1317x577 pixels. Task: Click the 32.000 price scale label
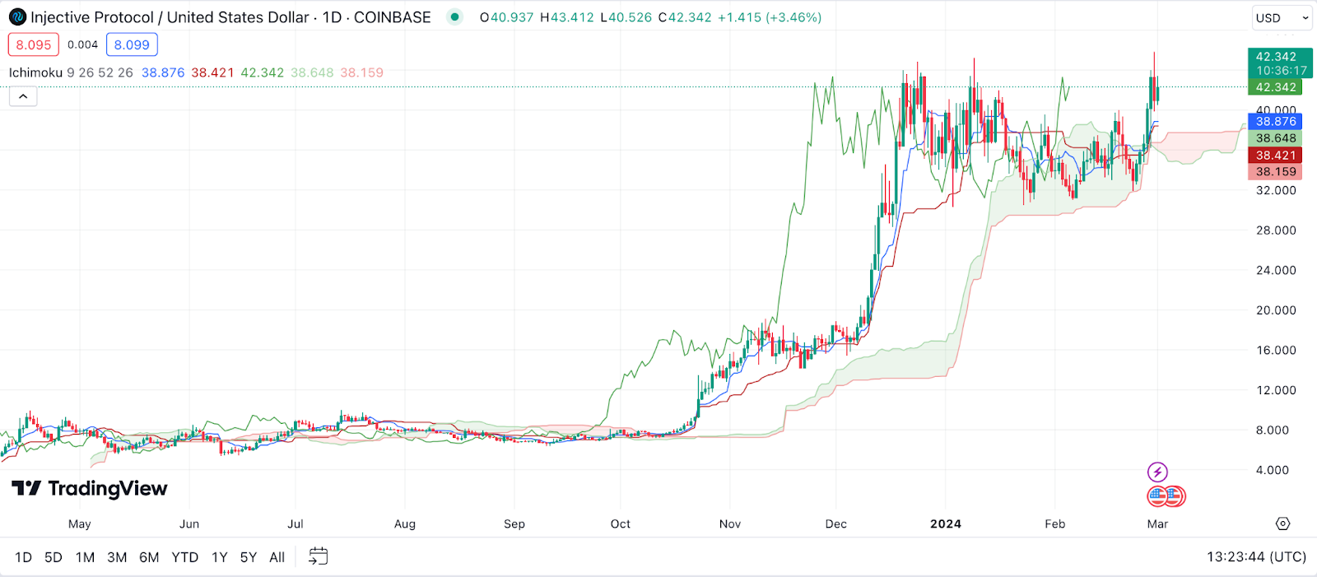(1276, 190)
